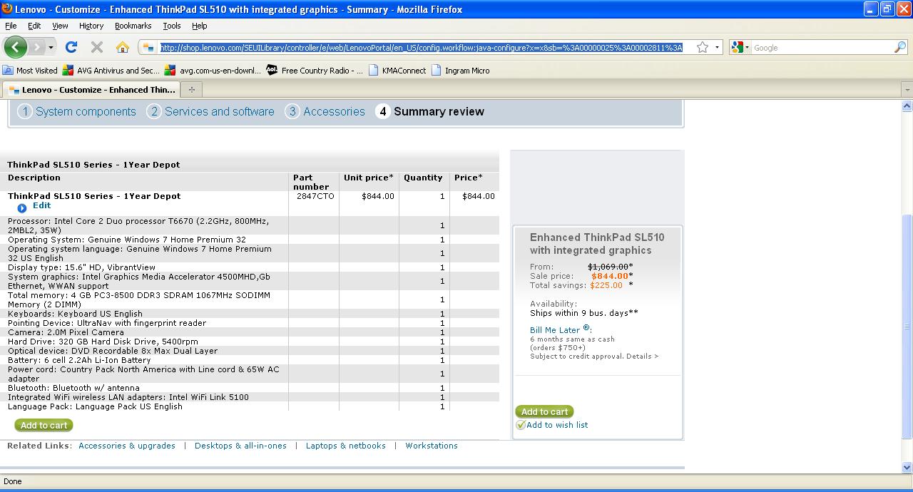Click the Done status bar text
The width and height of the screenshot is (913, 492).
pos(13,481)
